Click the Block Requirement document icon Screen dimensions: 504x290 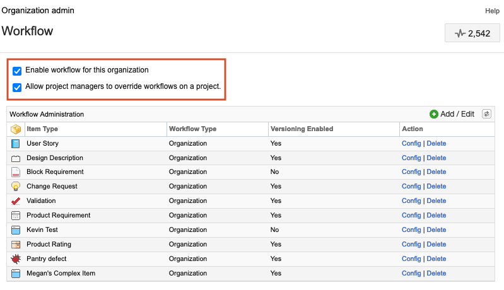(x=15, y=172)
